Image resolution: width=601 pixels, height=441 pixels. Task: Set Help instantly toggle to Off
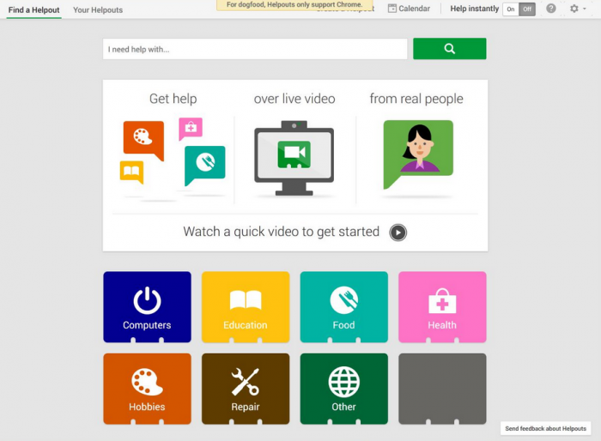pos(527,9)
